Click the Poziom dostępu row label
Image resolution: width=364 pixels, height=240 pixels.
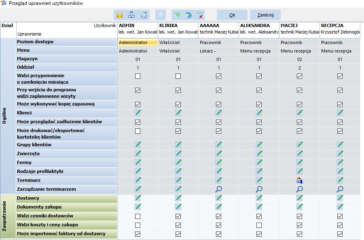click(x=67, y=42)
